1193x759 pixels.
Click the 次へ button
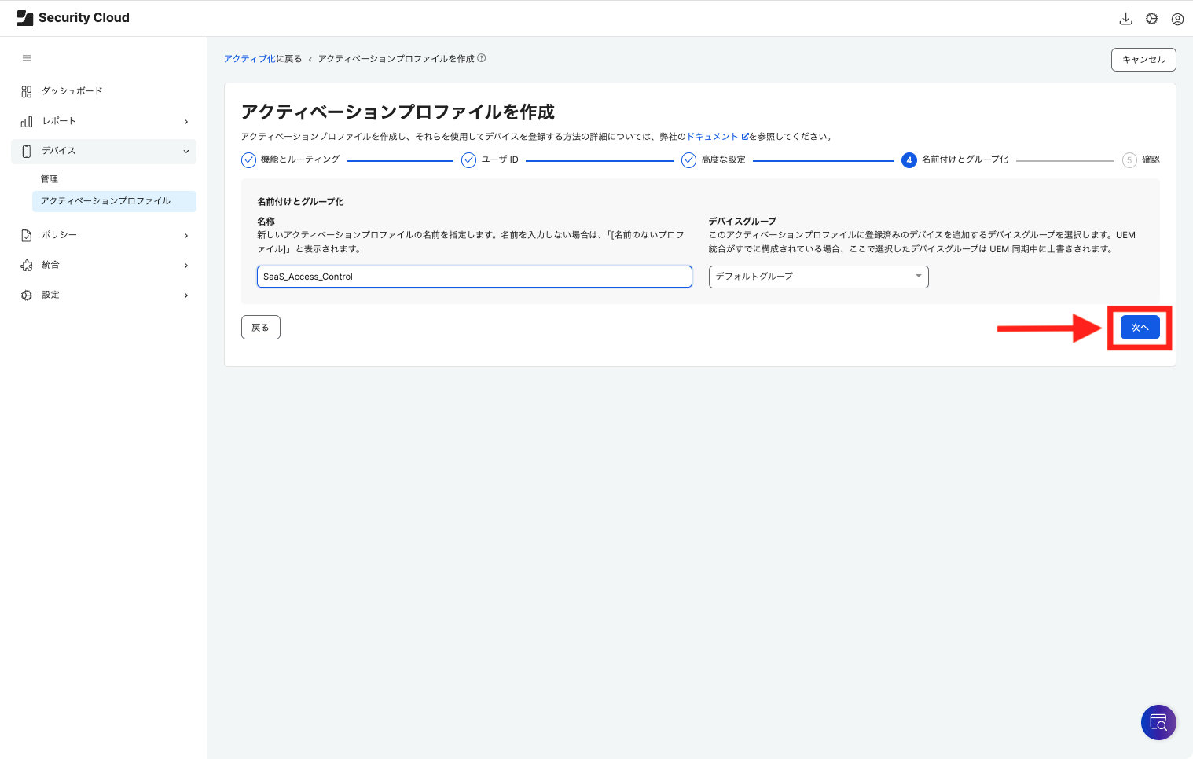[1140, 328]
